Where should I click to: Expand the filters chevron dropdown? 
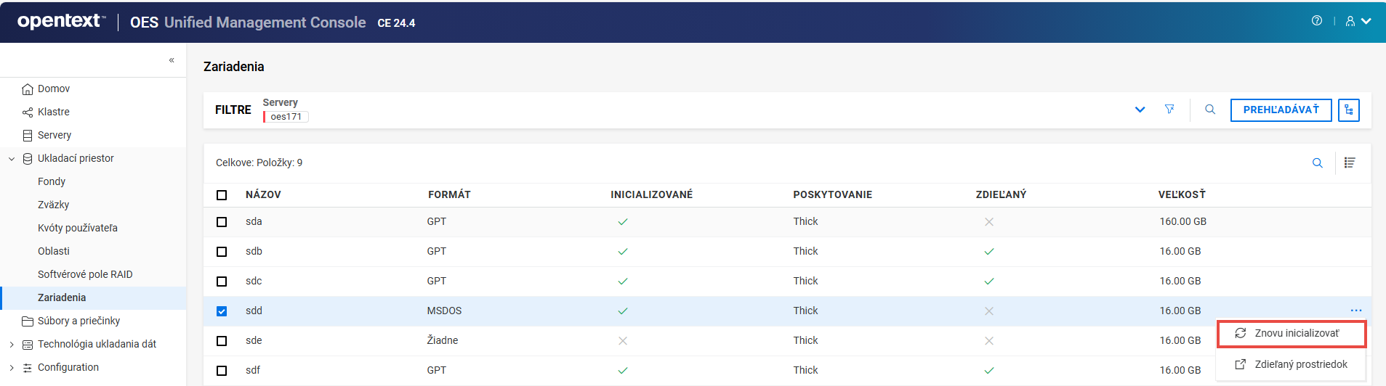point(1140,110)
